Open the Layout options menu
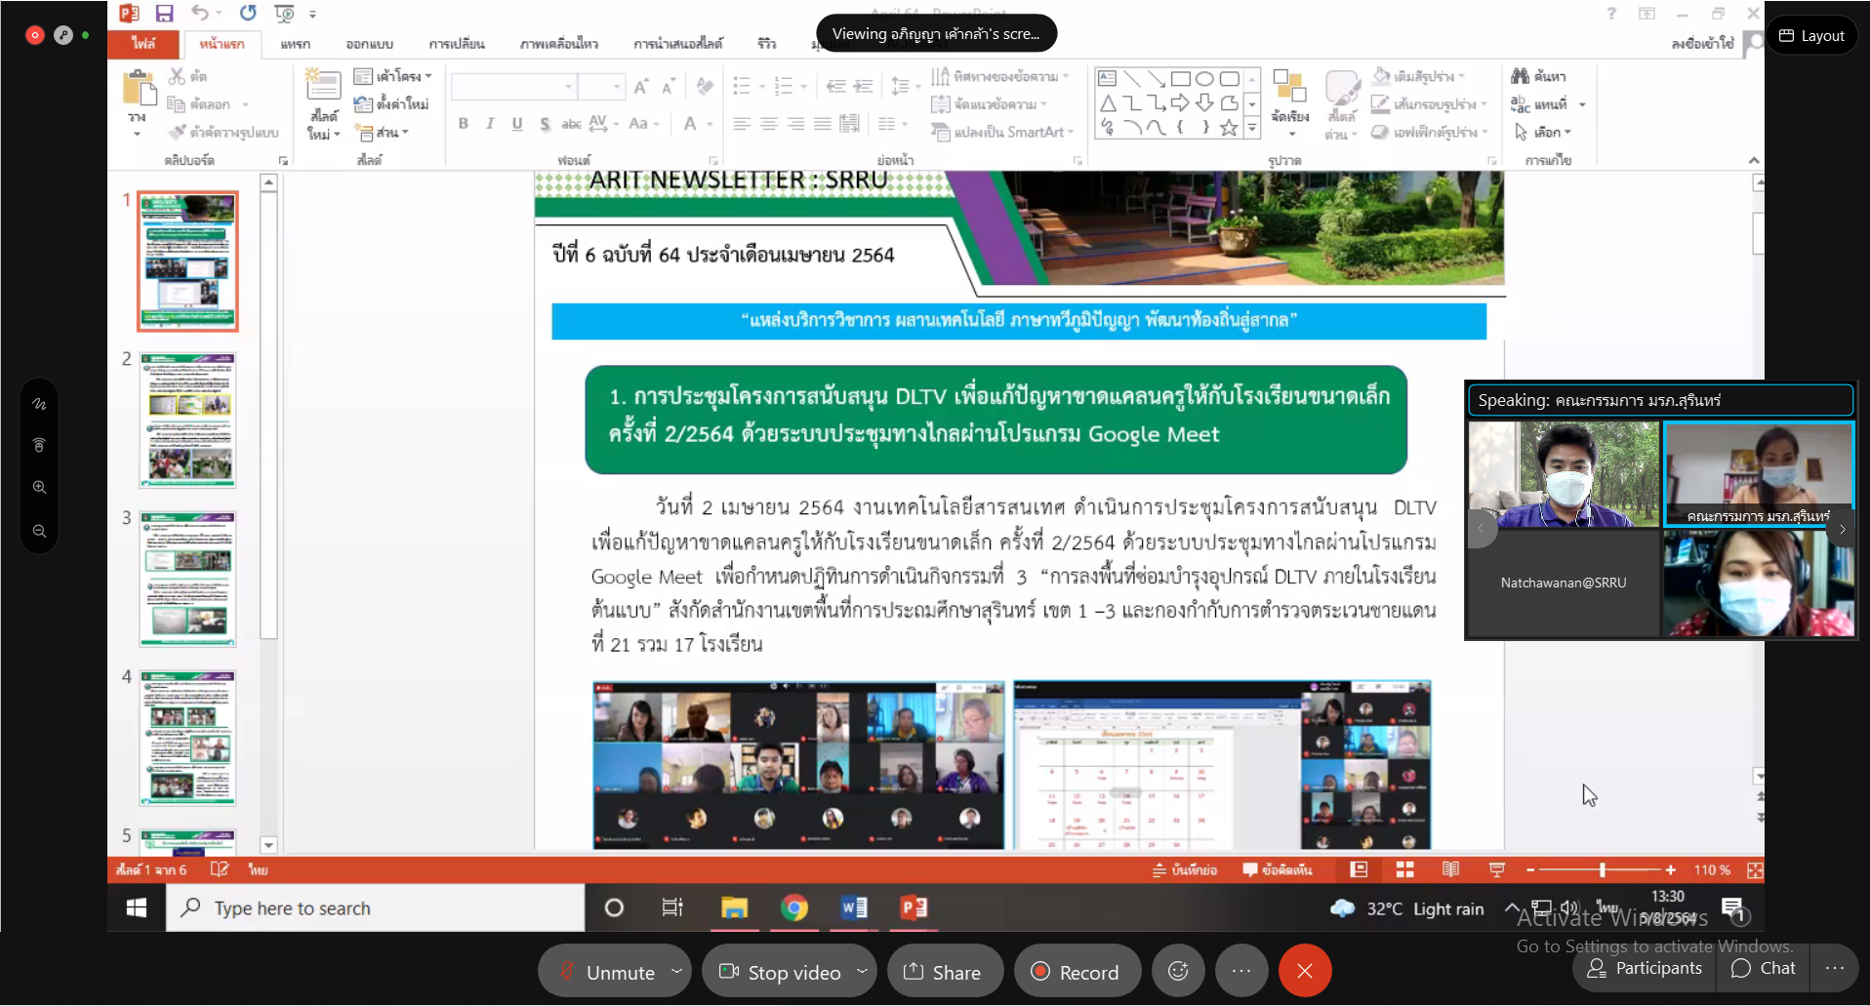Viewport: 1870px width, 1006px height. pos(1811,36)
